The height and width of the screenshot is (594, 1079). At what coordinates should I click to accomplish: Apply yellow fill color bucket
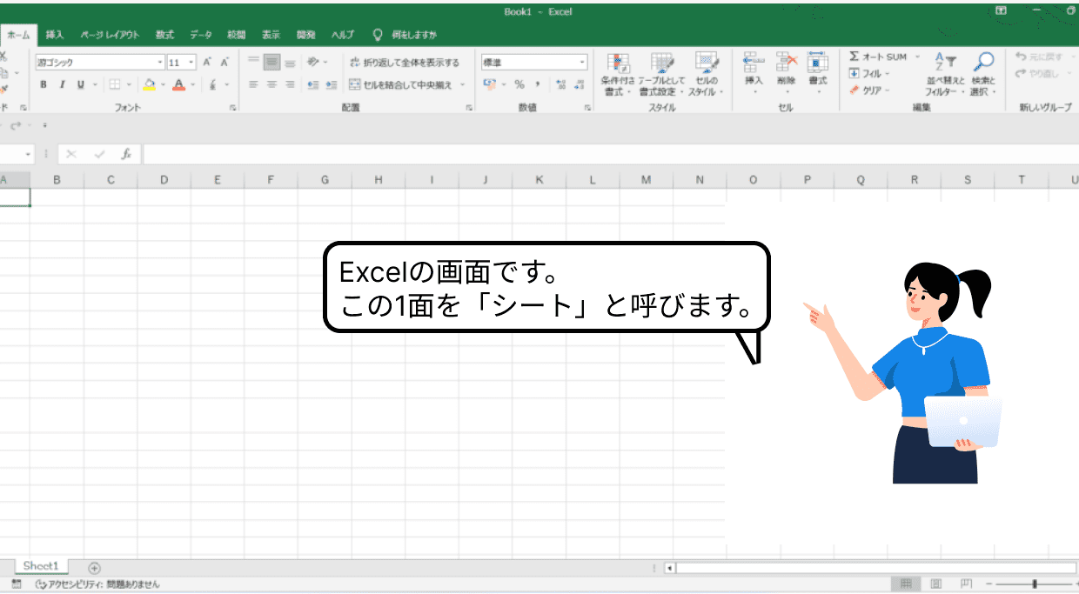(149, 84)
